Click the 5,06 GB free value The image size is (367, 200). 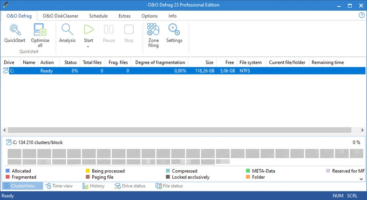pyautogui.click(x=227, y=71)
